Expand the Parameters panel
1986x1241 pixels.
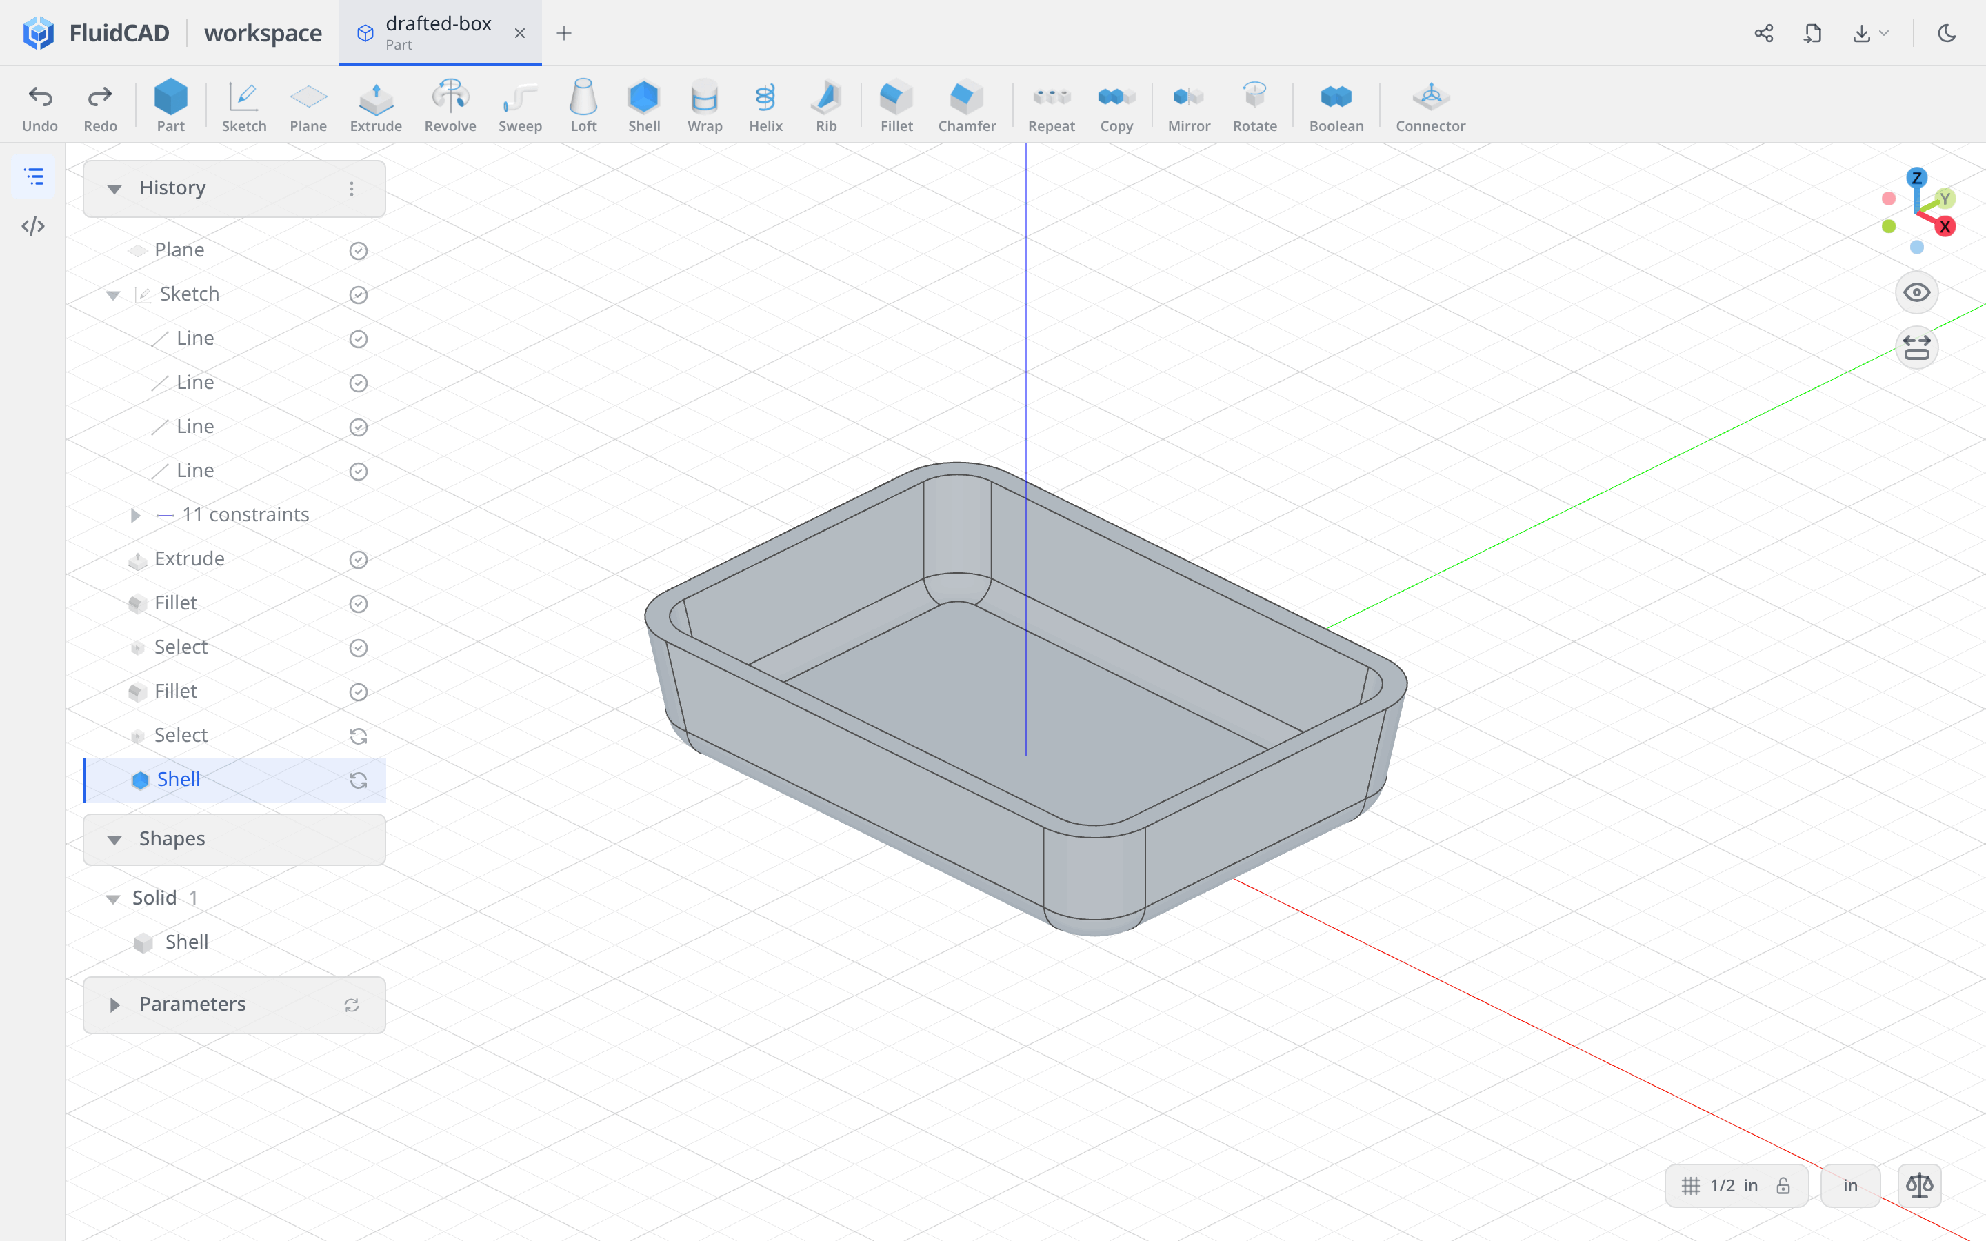click(x=115, y=1005)
